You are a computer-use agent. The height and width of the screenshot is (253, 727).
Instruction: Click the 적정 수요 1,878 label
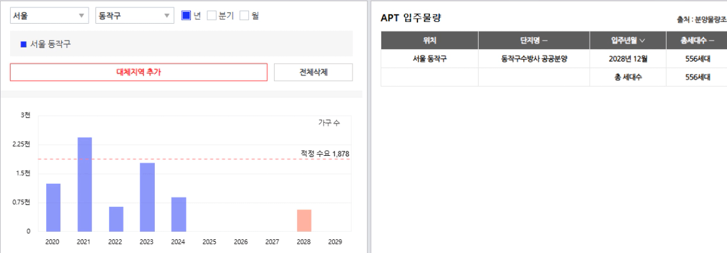pyautogui.click(x=325, y=153)
